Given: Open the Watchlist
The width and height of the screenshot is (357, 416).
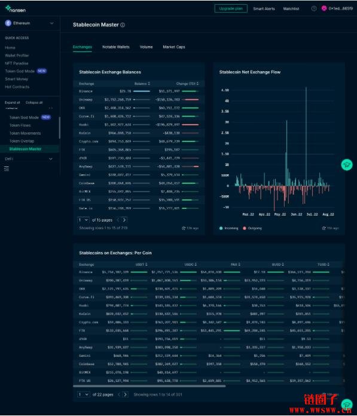Looking at the screenshot, I should click(x=291, y=9).
